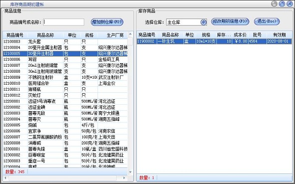Open the 选择仓库 dropdown arrow

pyautogui.click(x=203, y=22)
